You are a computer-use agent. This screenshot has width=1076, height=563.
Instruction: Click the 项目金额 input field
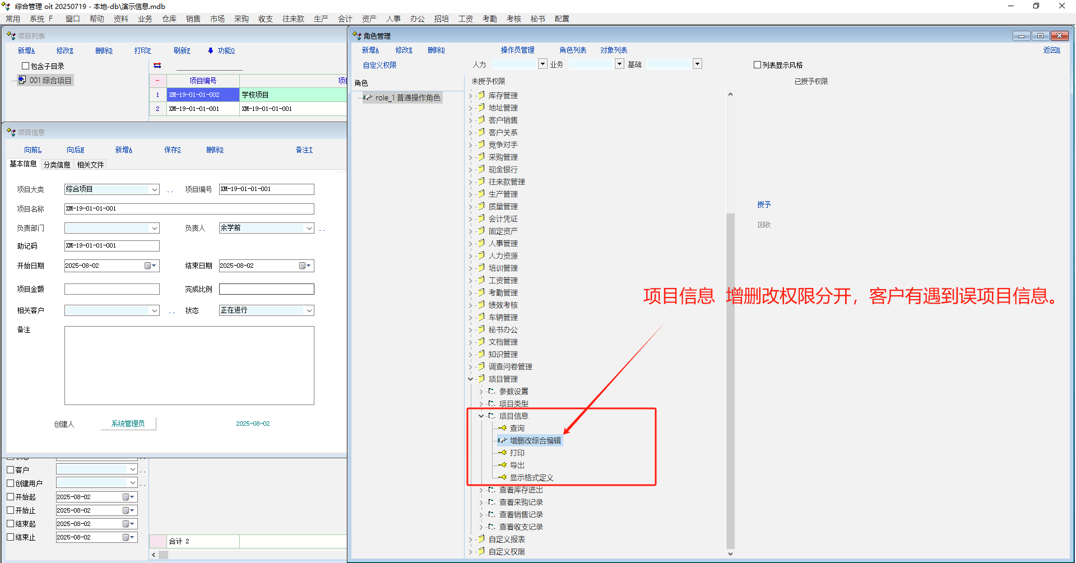112,289
